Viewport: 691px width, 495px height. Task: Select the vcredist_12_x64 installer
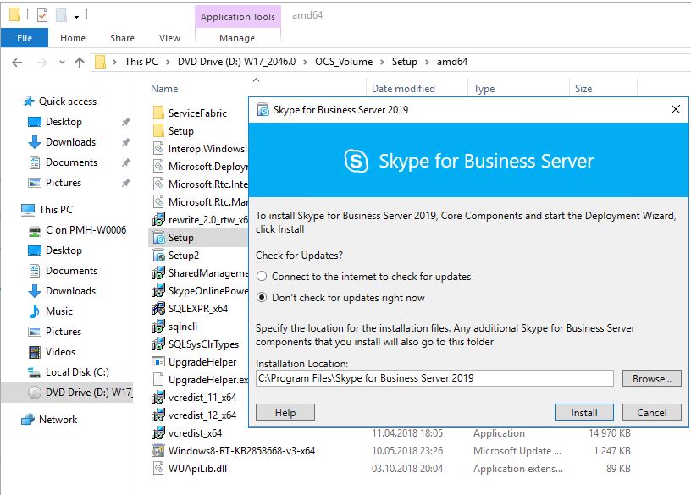202,415
